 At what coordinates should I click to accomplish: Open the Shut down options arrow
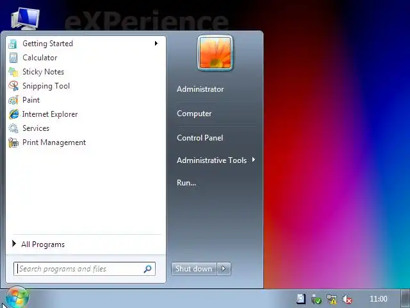click(x=224, y=269)
